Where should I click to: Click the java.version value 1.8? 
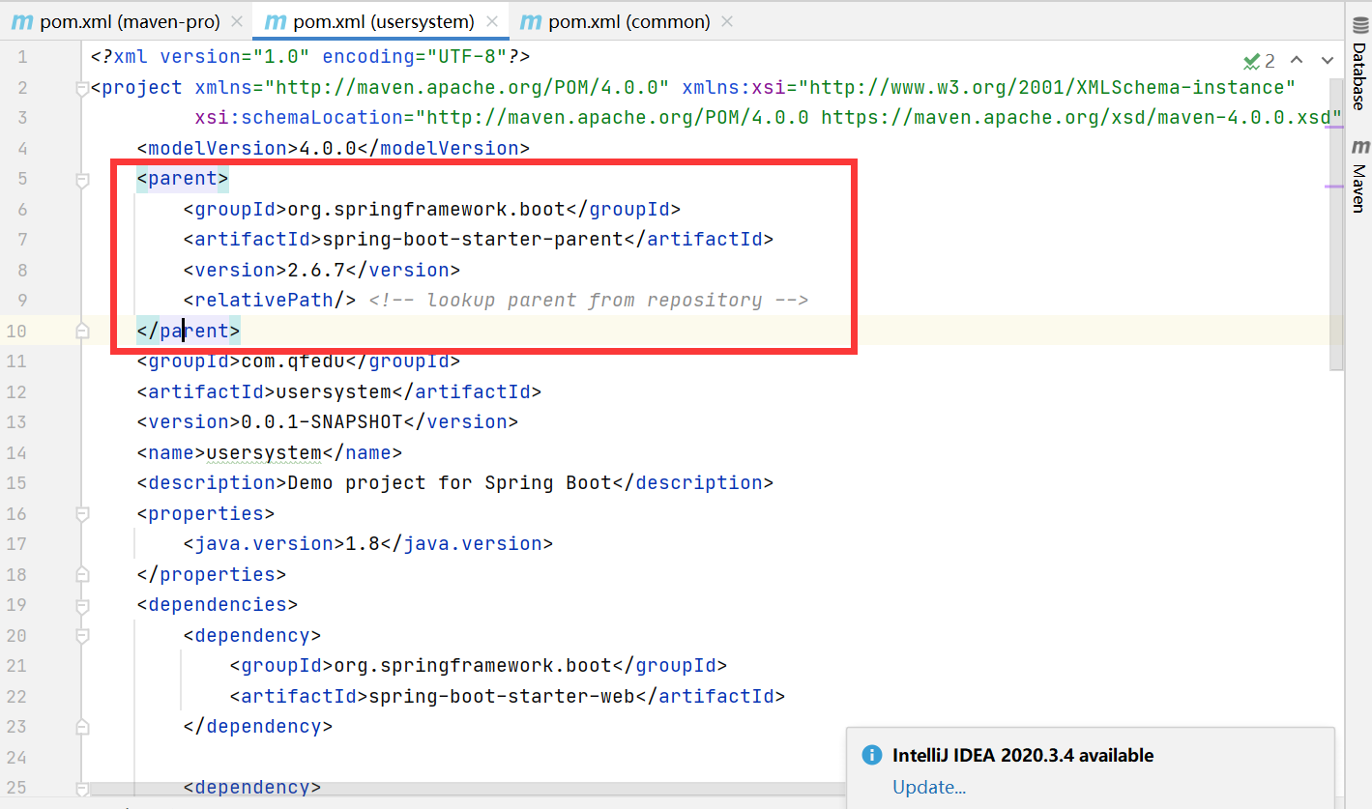coord(363,544)
